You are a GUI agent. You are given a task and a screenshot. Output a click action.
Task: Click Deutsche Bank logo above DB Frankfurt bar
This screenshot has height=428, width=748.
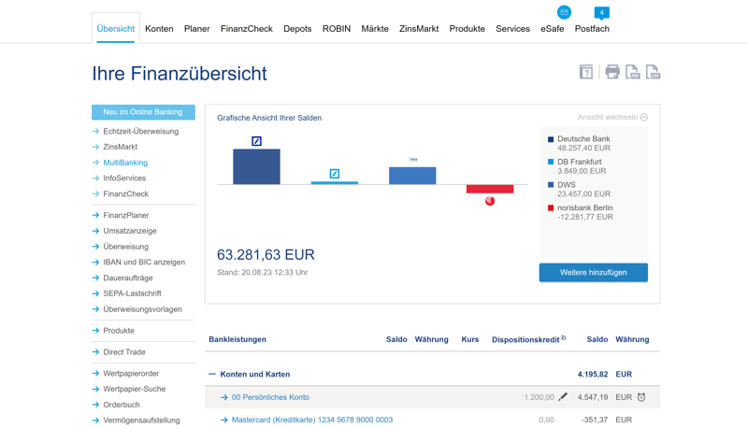335,174
